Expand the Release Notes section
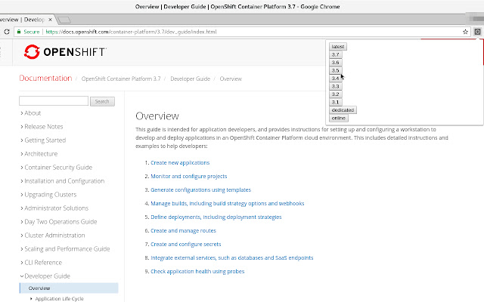Image resolution: width=484 pixels, height=302 pixels. (42, 127)
